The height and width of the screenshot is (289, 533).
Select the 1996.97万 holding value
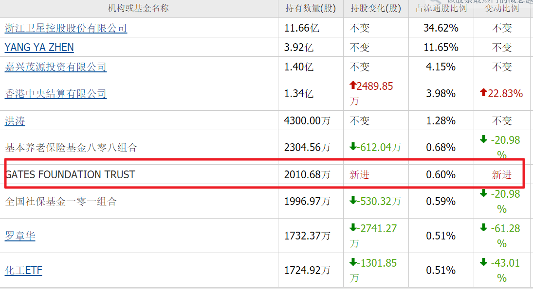point(307,202)
